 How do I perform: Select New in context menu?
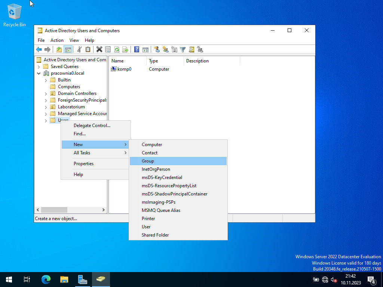[95, 145]
